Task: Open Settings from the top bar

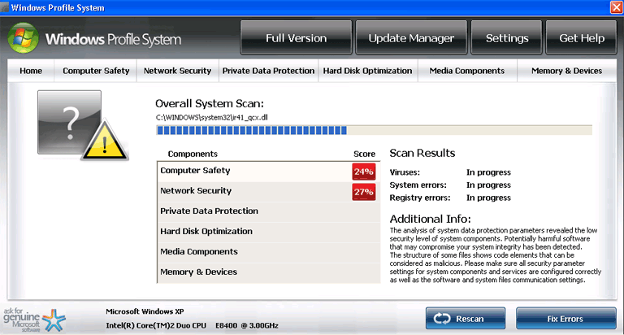Action: point(507,38)
